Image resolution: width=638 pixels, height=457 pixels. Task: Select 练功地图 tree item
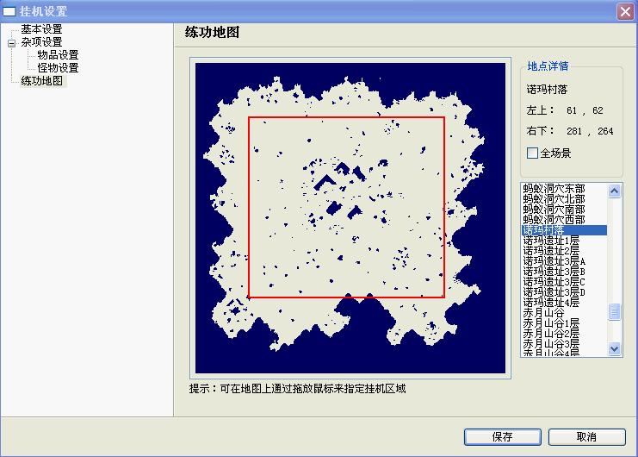click(42, 81)
